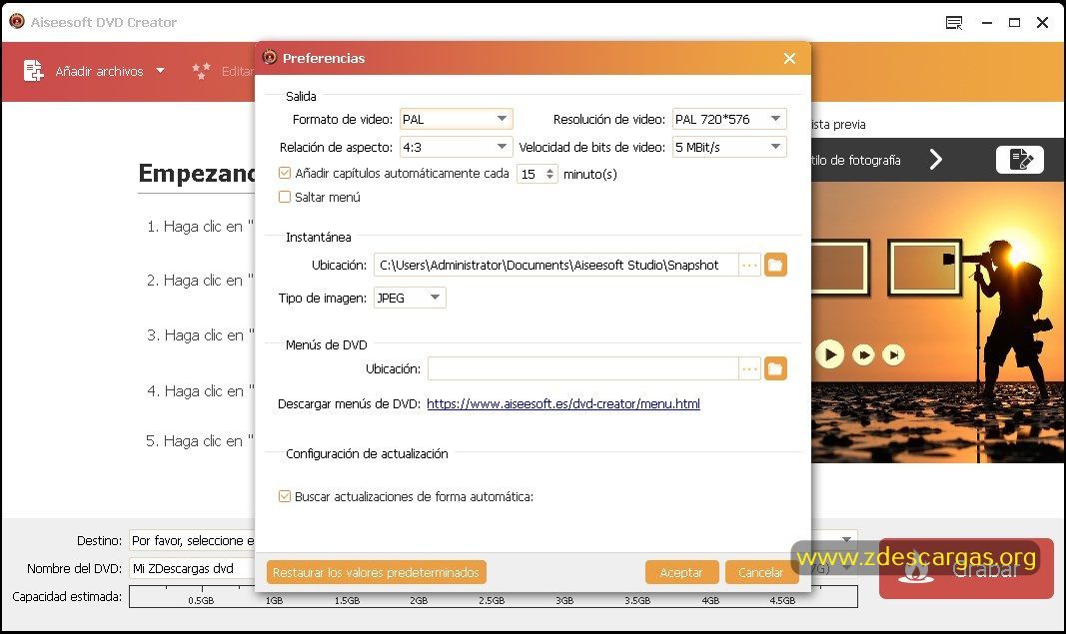Click the fast-forward preview button
1066x634 pixels.
863,354
